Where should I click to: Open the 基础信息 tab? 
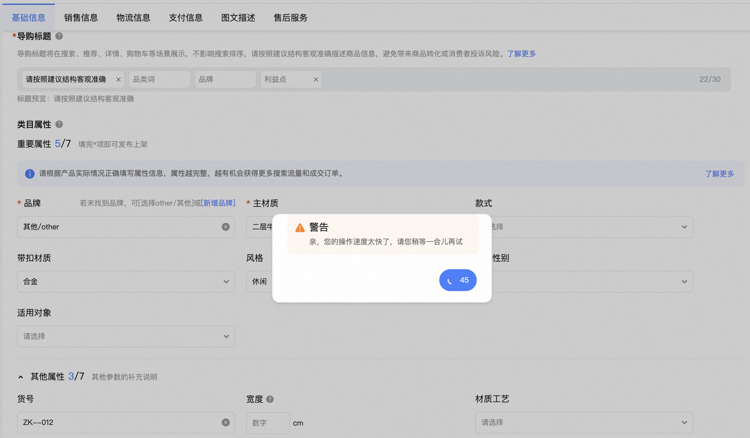click(x=29, y=18)
